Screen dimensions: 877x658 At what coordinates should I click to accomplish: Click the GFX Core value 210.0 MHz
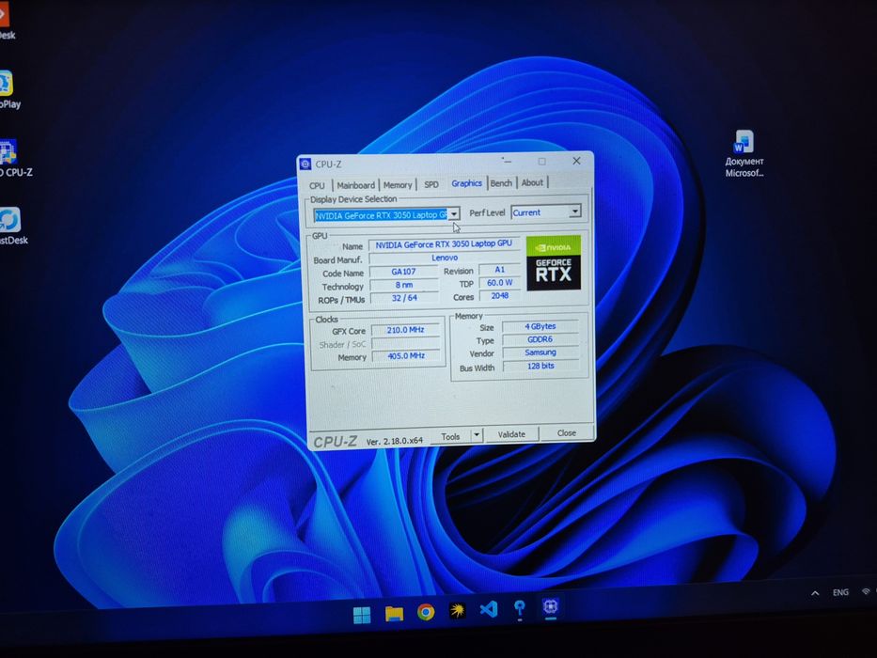pyautogui.click(x=405, y=330)
